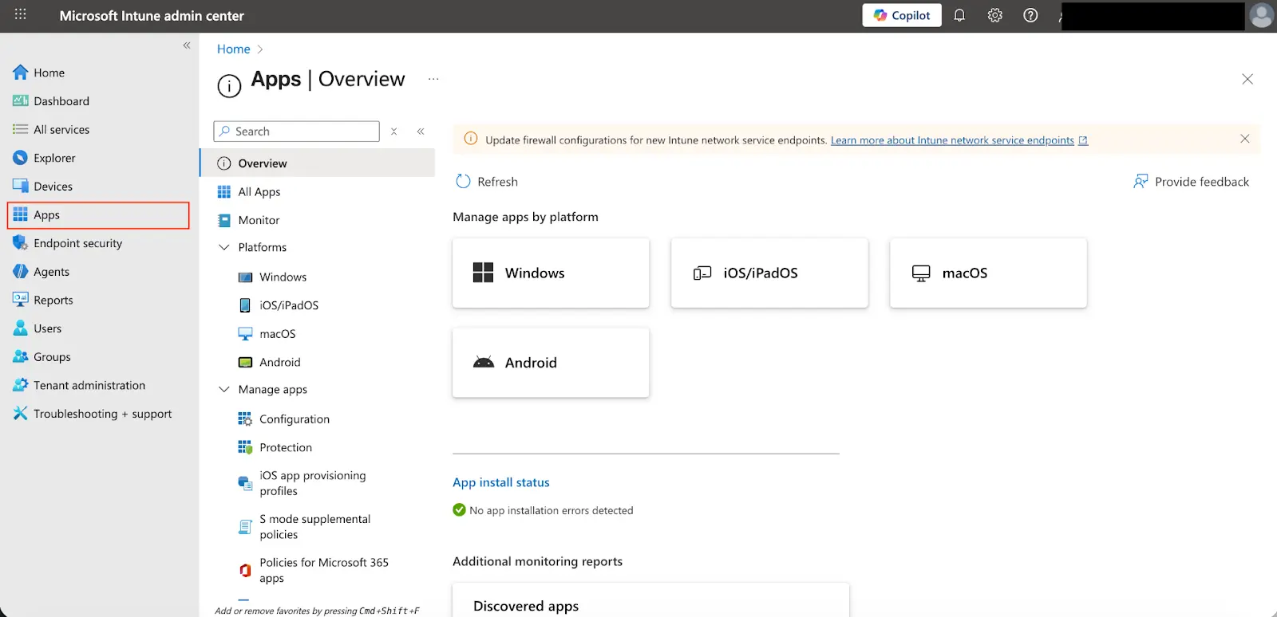Collapse the left navigation sidebar
The image size is (1277, 617).
point(187,45)
